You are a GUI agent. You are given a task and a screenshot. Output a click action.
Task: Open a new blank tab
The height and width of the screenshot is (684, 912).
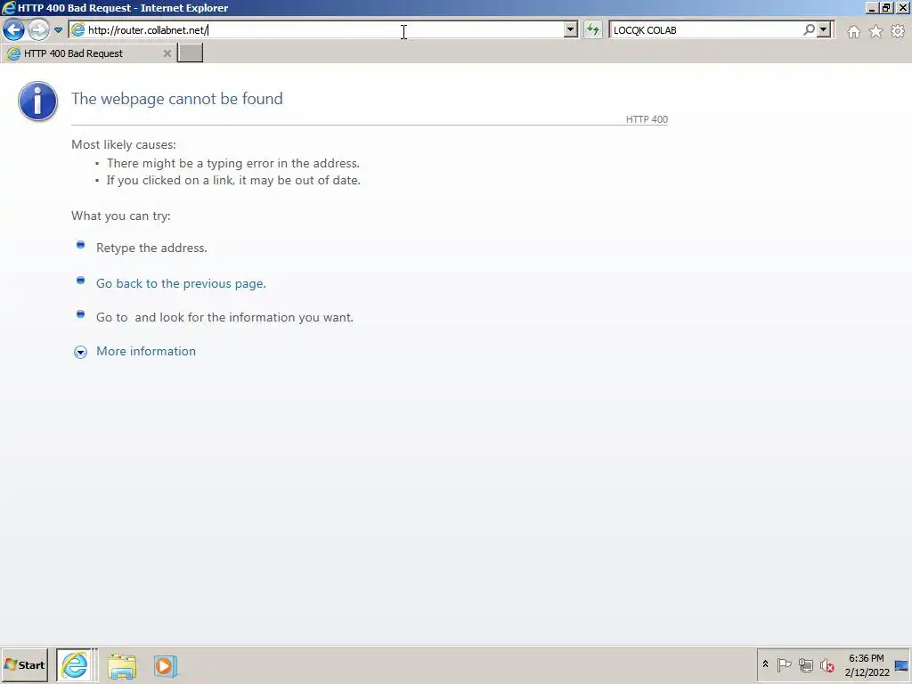pyautogui.click(x=191, y=53)
